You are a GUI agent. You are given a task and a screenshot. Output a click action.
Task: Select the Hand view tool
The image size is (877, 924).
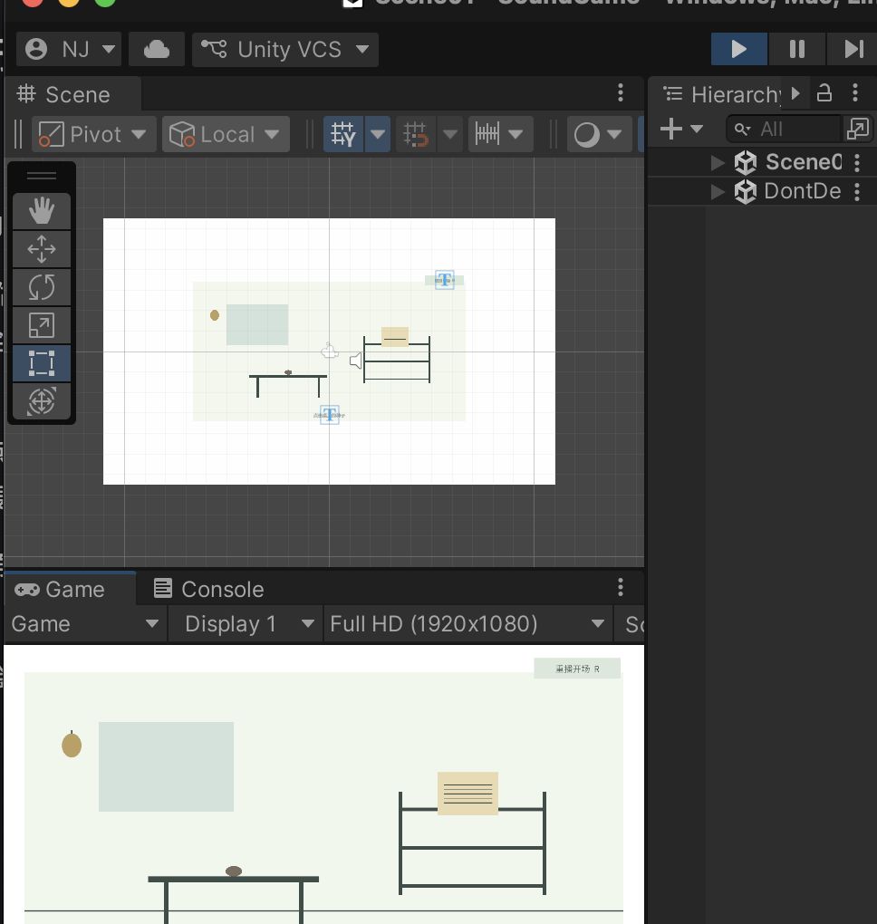click(42, 211)
